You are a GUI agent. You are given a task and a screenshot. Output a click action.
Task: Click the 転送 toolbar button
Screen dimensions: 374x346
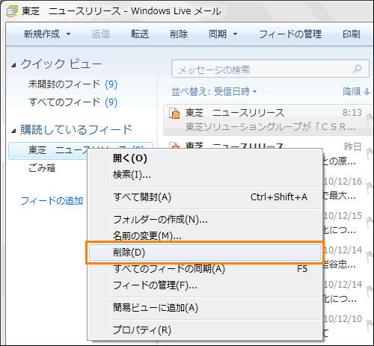point(140,34)
